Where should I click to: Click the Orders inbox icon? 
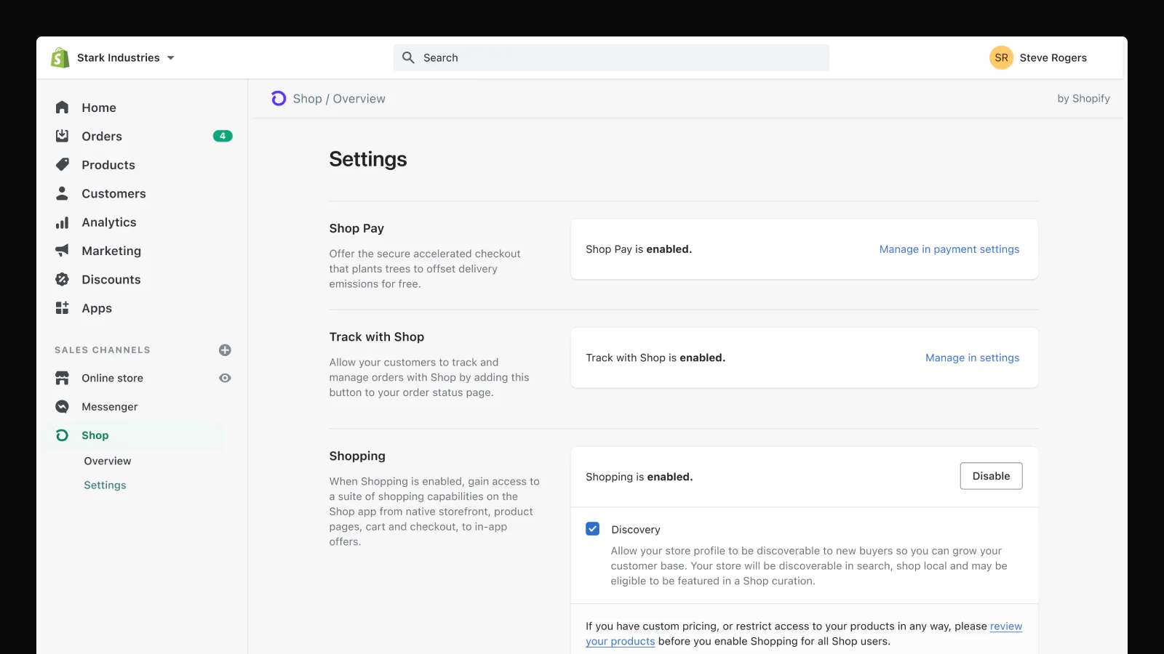(x=62, y=136)
